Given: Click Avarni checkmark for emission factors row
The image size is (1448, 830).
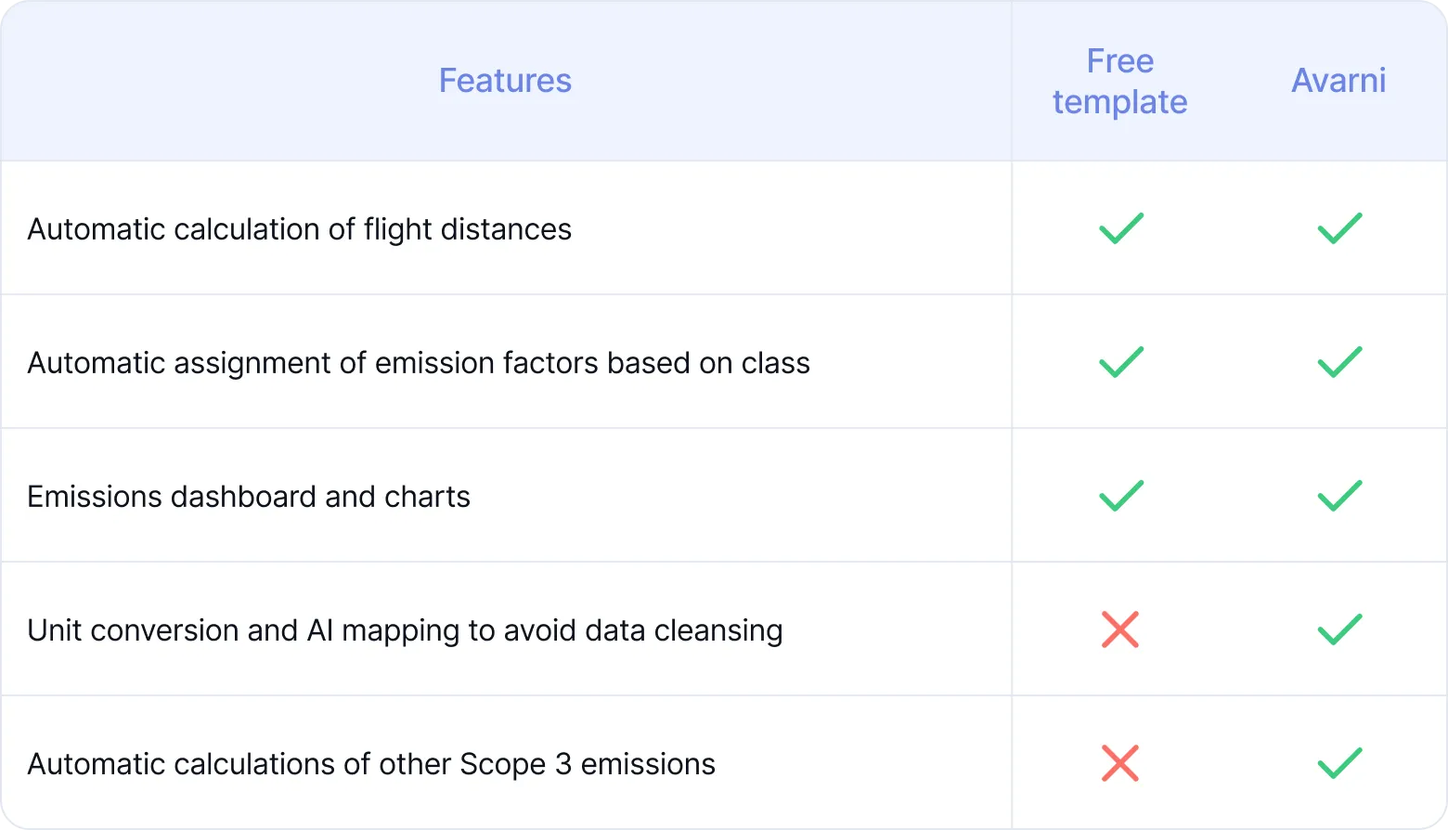Looking at the screenshot, I should (1339, 362).
